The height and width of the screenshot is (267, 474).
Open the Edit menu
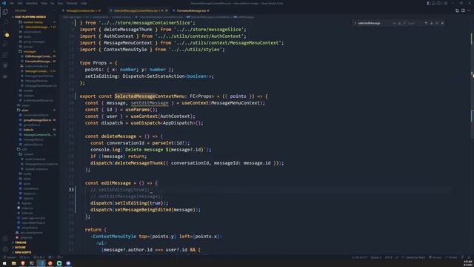coord(20,3)
